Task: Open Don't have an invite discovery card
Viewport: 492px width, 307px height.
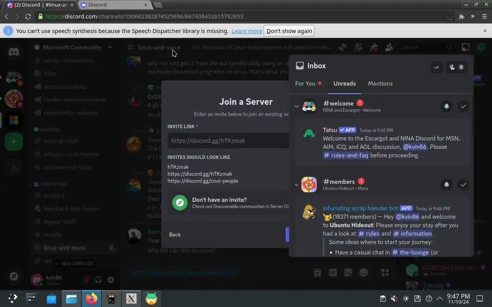Action: (228, 203)
